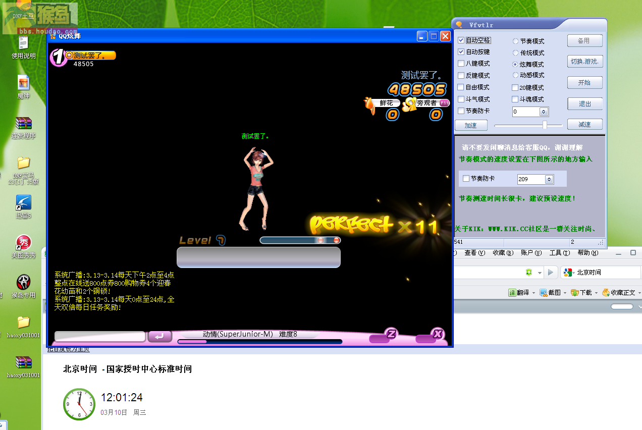Click the browser green shield icon
The image size is (642, 430).
click(528, 273)
